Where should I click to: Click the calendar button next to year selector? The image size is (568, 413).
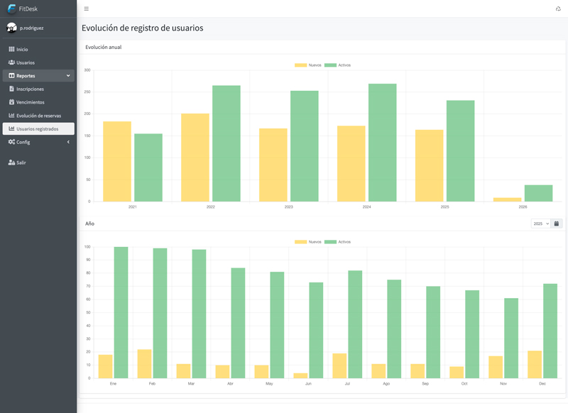(557, 224)
